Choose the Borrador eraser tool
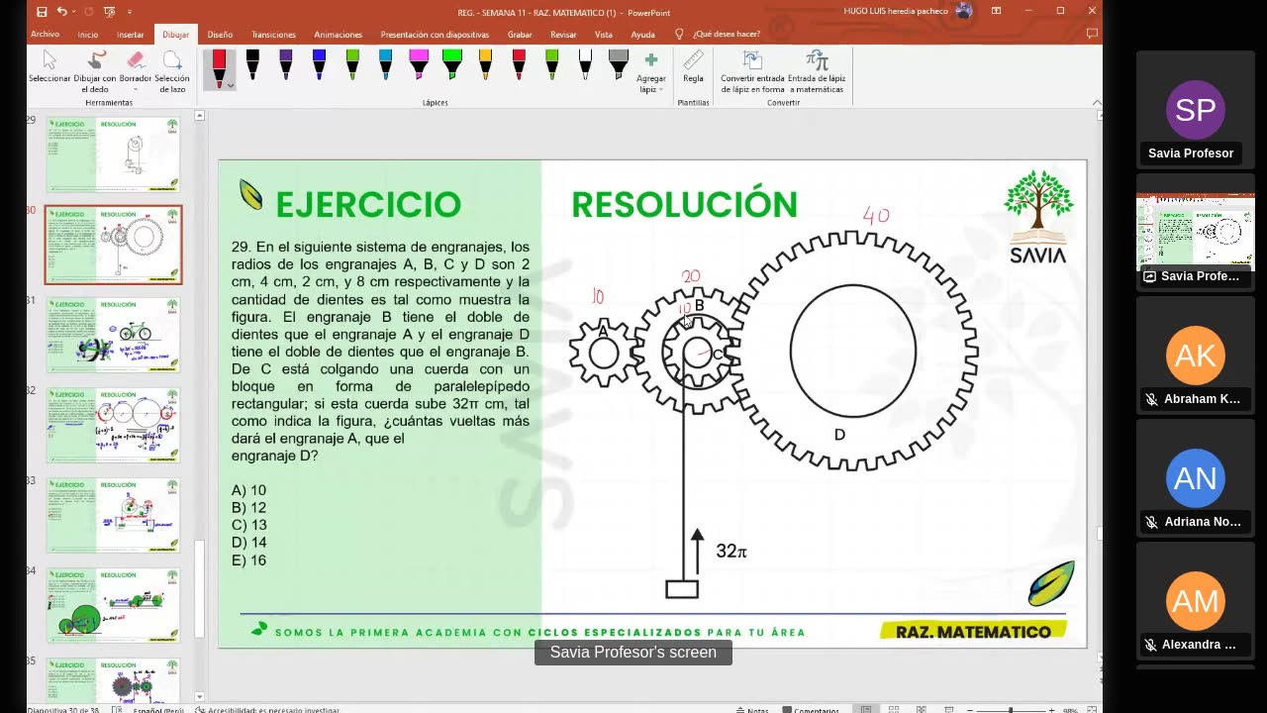This screenshot has width=1267, height=713. (x=136, y=68)
